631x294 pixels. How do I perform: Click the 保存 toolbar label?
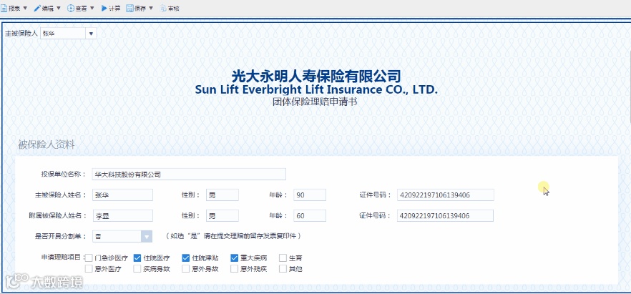pos(140,9)
